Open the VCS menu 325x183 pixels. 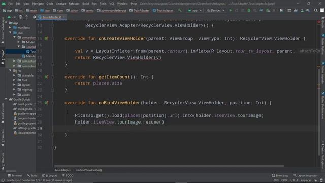[x=112, y=4]
